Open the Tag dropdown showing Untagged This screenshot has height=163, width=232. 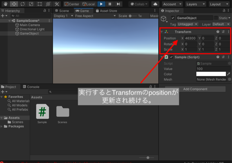tap(188, 24)
